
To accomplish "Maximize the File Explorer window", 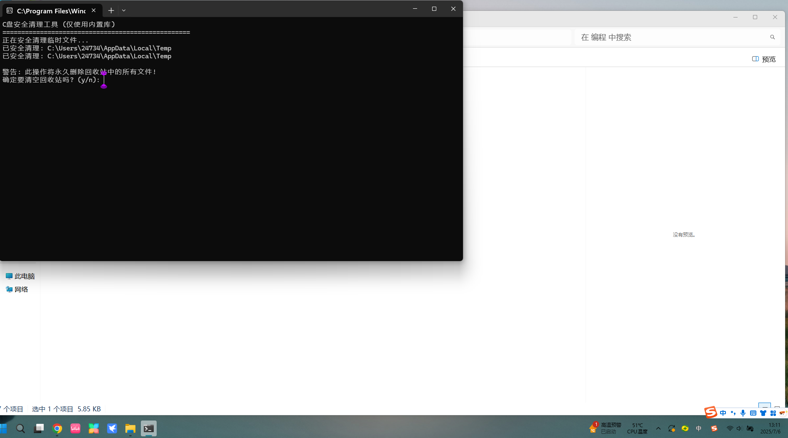I will (x=755, y=17).
